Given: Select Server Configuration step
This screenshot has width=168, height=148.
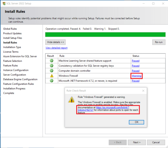Looking at the screenshot, I should [x=14, y=75].
